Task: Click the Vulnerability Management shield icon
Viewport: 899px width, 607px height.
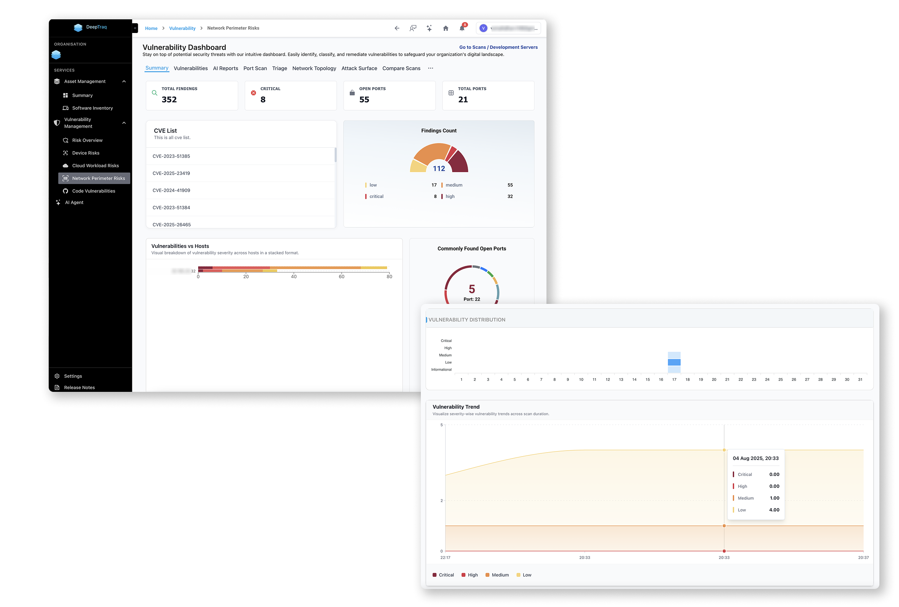Action: pyautogui.click(x=57, y=123)
